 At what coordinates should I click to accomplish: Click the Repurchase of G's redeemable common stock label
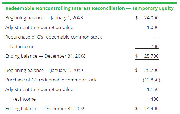(x=54, y=37)
